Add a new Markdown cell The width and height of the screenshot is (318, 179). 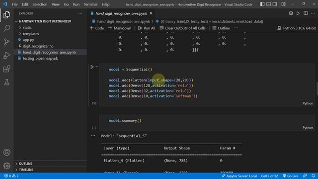tap(120, 28)
